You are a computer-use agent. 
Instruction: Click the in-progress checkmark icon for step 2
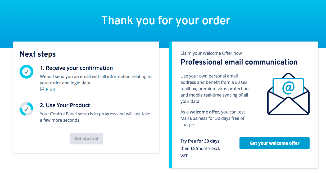click(26, 109)
